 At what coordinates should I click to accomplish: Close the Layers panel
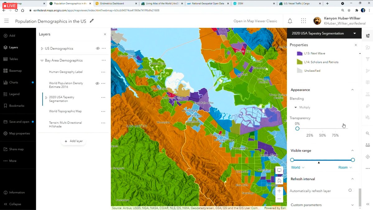pyautogui.click(x=105, y=34)
